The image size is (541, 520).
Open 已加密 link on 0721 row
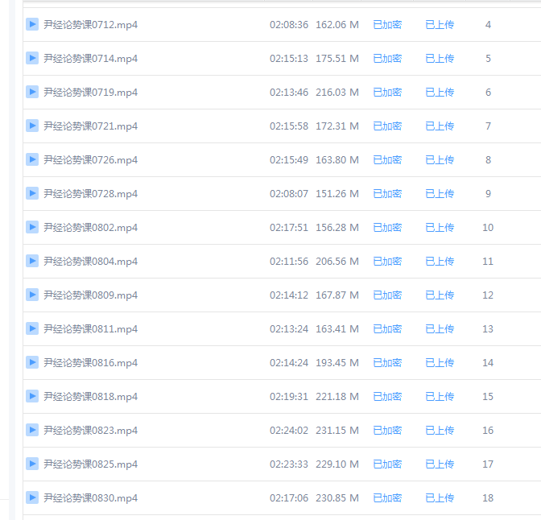point(387,126)
